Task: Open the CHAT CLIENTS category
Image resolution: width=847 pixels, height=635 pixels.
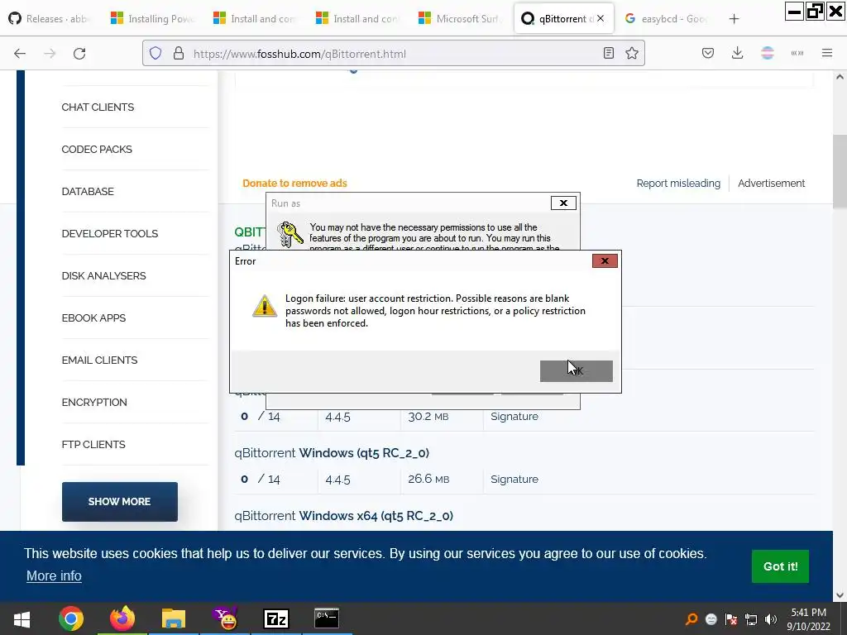Action: click(98, 107)
